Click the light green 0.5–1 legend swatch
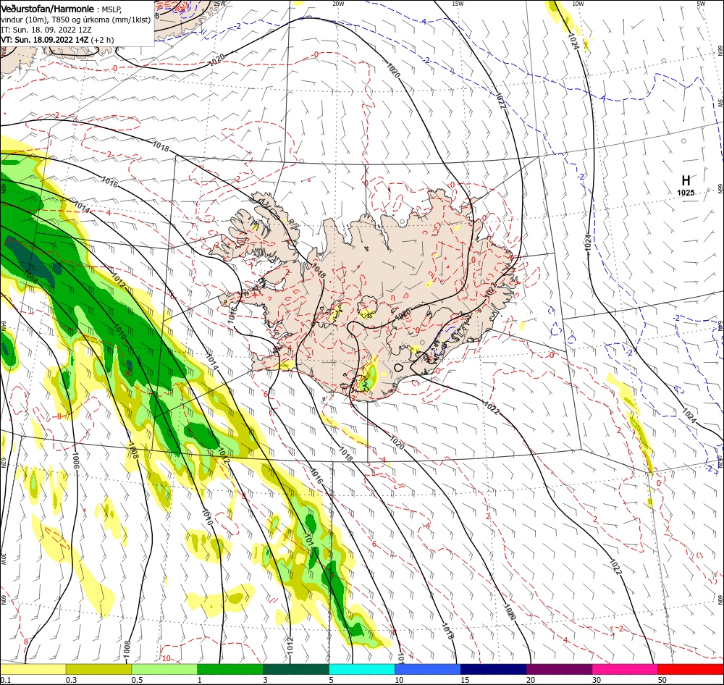 (164, 669)
